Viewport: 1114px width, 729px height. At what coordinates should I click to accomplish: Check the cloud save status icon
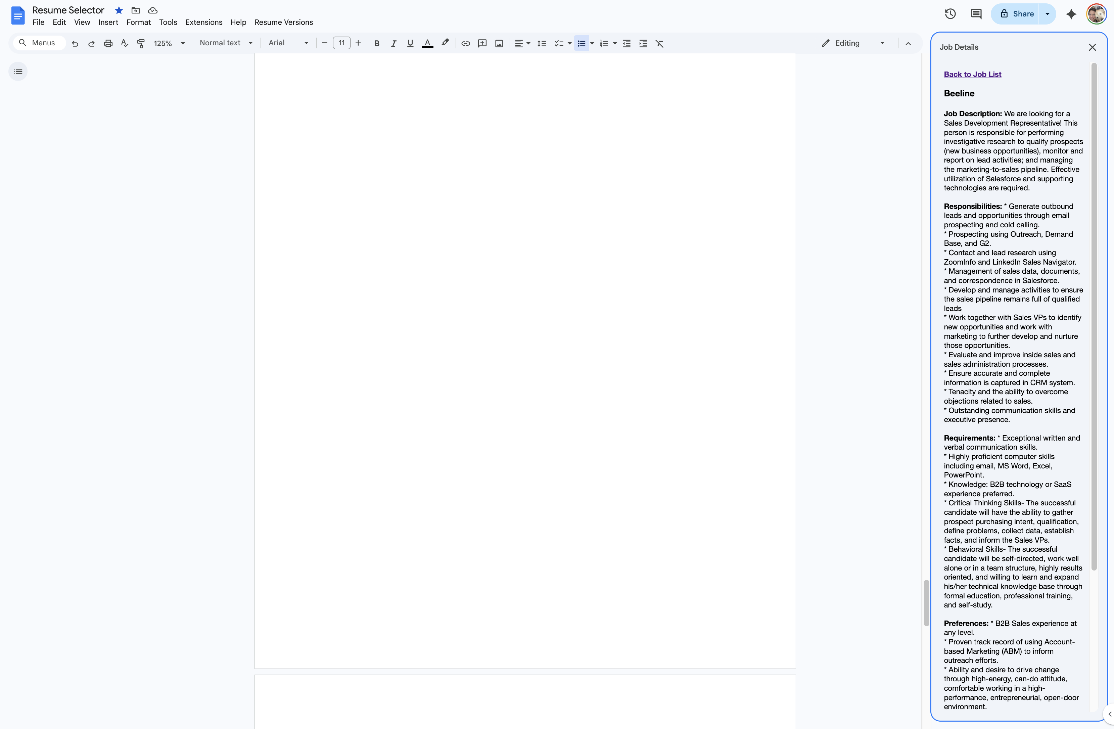tap(152, 10)
